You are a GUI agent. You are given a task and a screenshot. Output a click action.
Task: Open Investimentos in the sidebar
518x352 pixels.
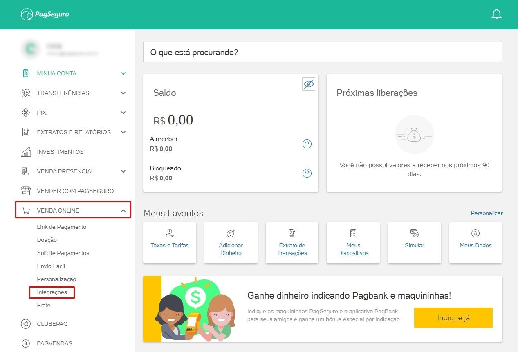(x=60, y=152)
